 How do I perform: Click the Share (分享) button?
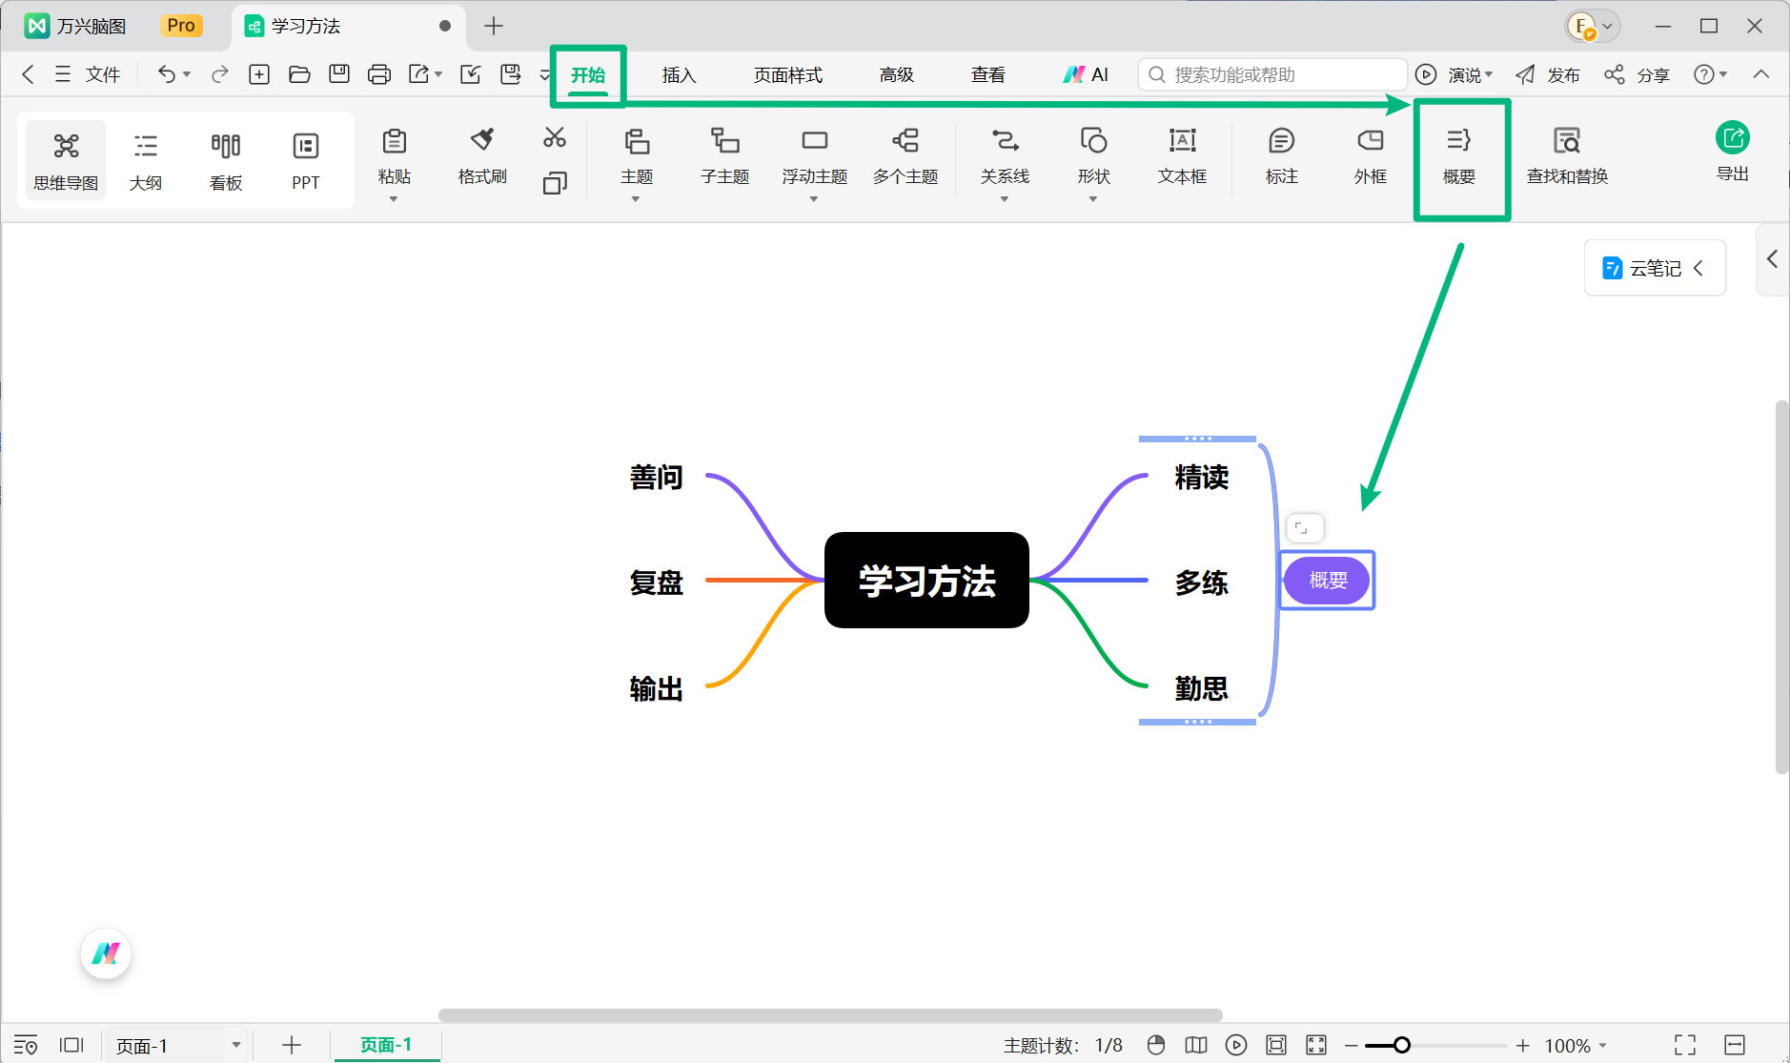(x=1637, y=74)
